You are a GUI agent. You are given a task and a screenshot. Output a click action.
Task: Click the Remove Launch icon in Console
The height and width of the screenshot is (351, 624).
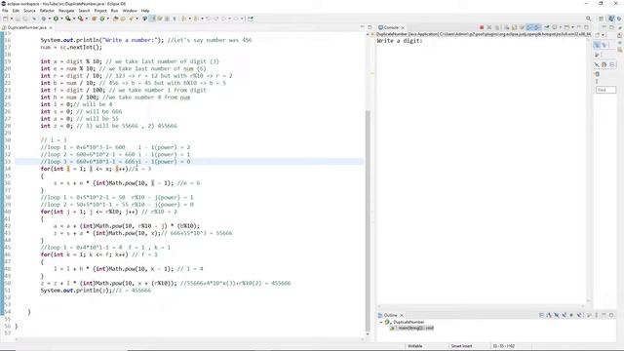489,27
